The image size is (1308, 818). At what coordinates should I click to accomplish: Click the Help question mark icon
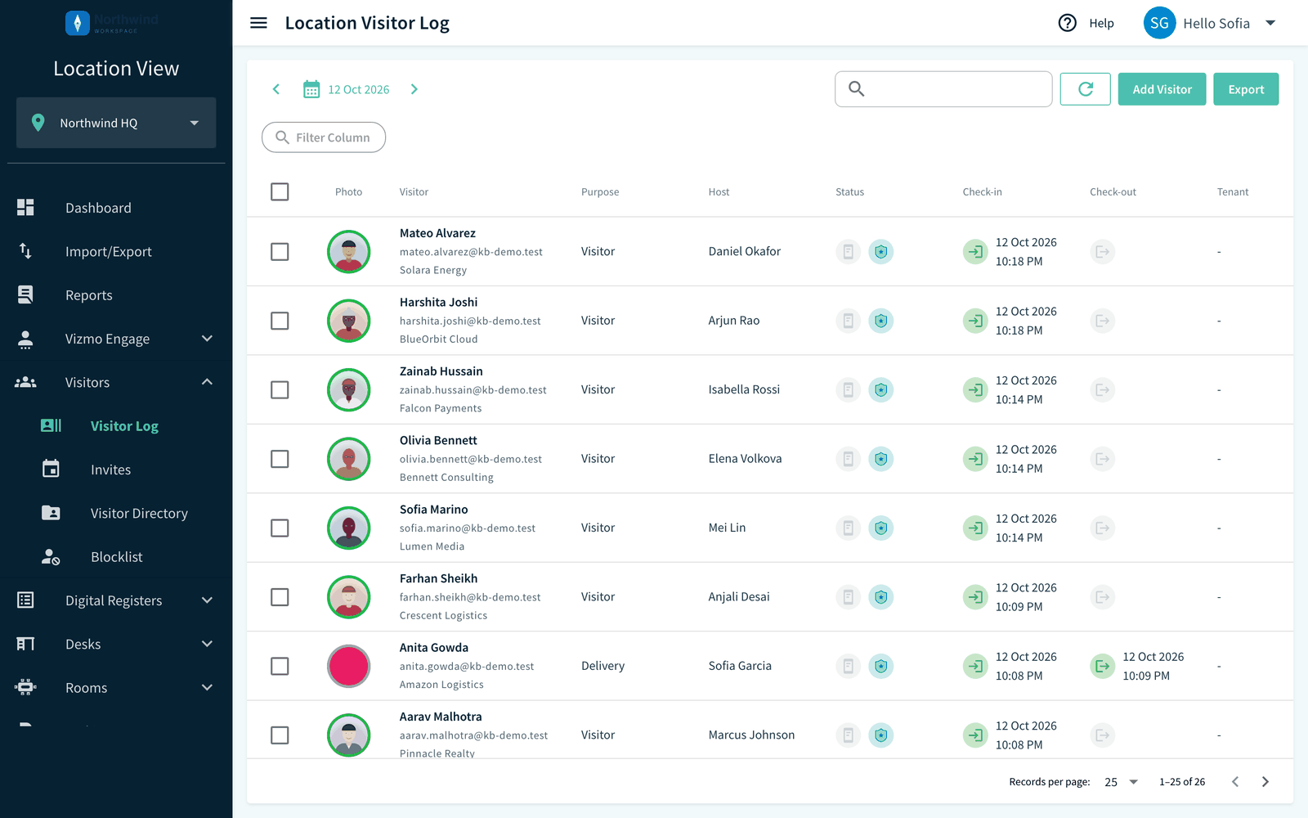[1067, 23]
